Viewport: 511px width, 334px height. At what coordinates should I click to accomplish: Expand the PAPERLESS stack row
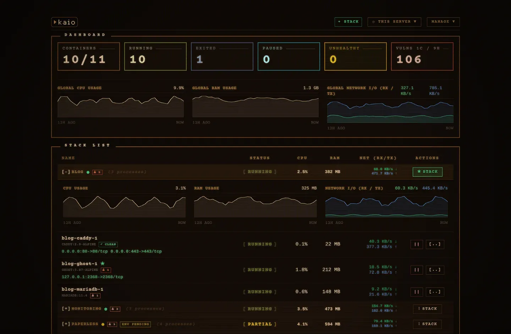click(x=66, y=324)
